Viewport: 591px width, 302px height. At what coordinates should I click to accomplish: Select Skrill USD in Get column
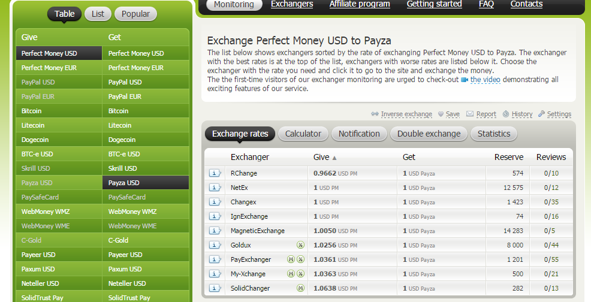click(x=146, y=168)
